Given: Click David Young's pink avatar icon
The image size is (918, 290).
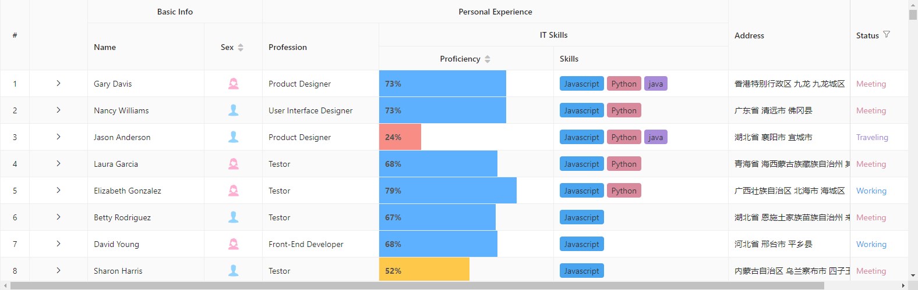Looking at the screenshot, I should pyautogui.click(x=234, y=244).
